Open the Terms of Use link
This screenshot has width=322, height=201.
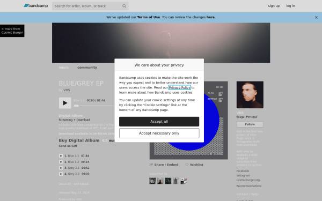pyautogui.click(x=149, y=17)
